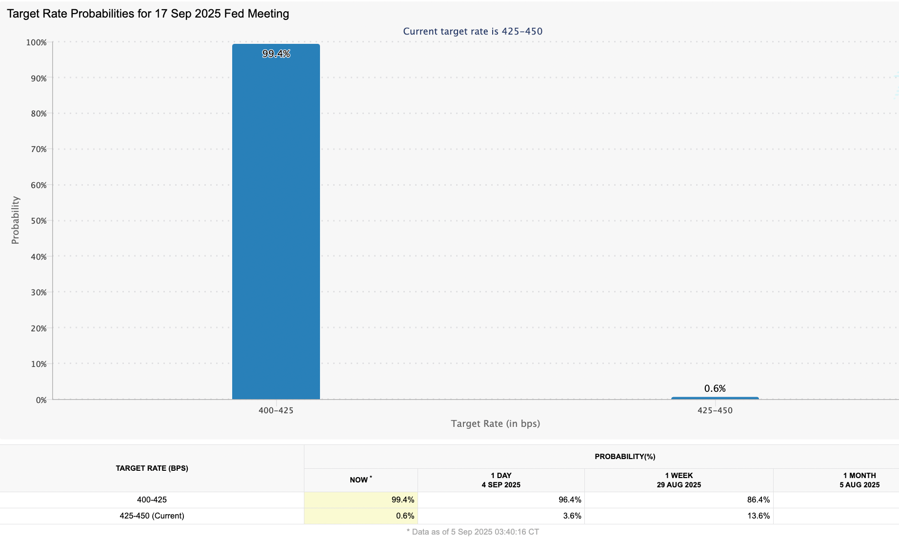Select the 400-425 table row

pos(152,500)
